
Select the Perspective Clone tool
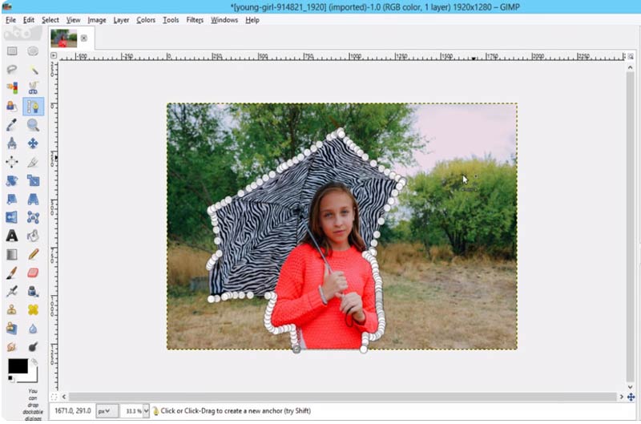pos(12,329)
